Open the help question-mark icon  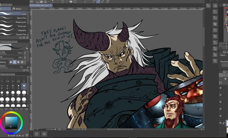coord(108,1)
